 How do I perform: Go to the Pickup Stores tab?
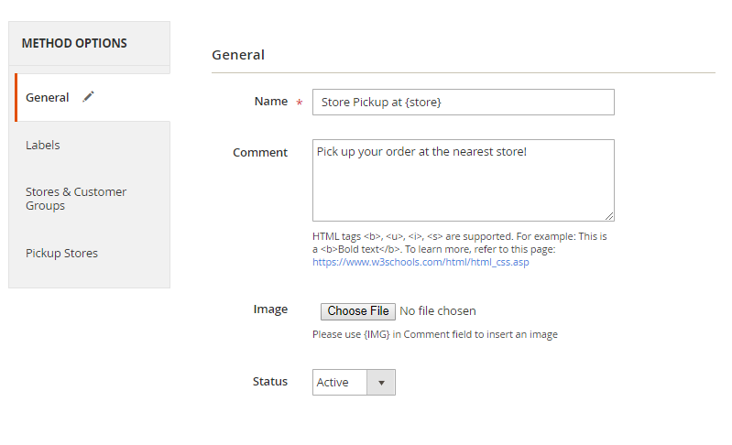coord(61,253)
